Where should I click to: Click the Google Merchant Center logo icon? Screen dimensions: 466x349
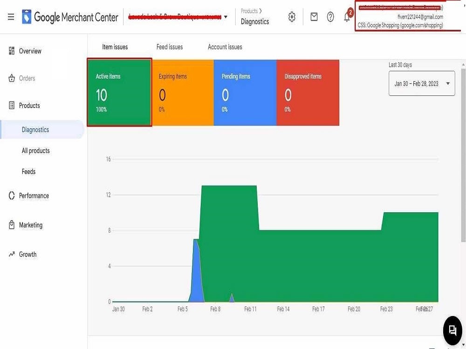[27, 17]
